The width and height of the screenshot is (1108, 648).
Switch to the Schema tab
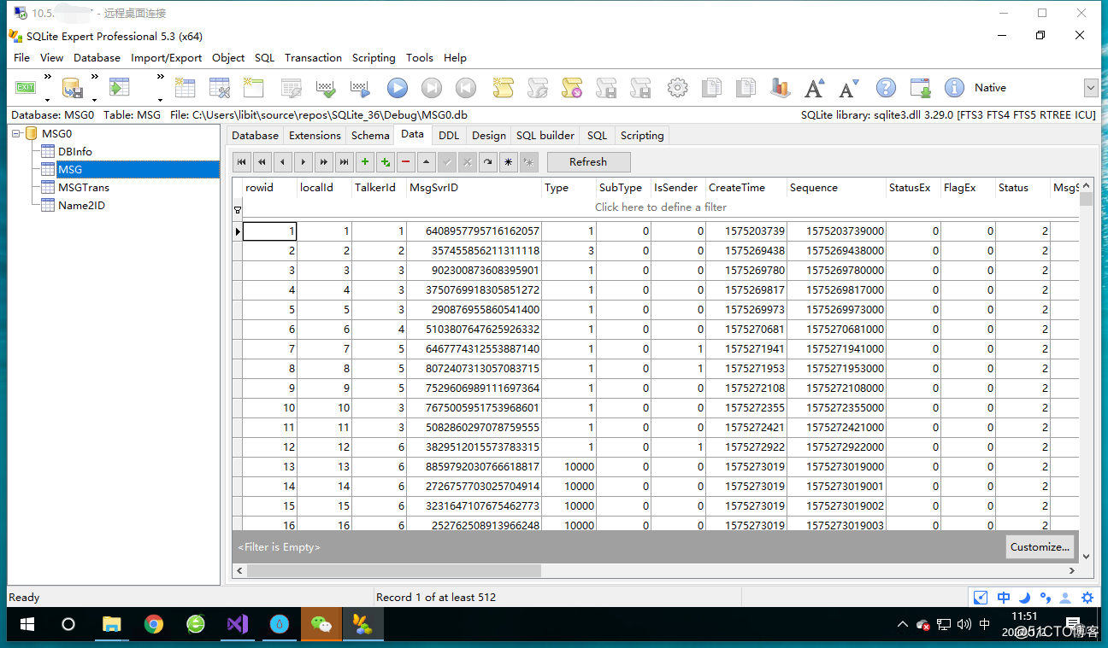[370, 135]
